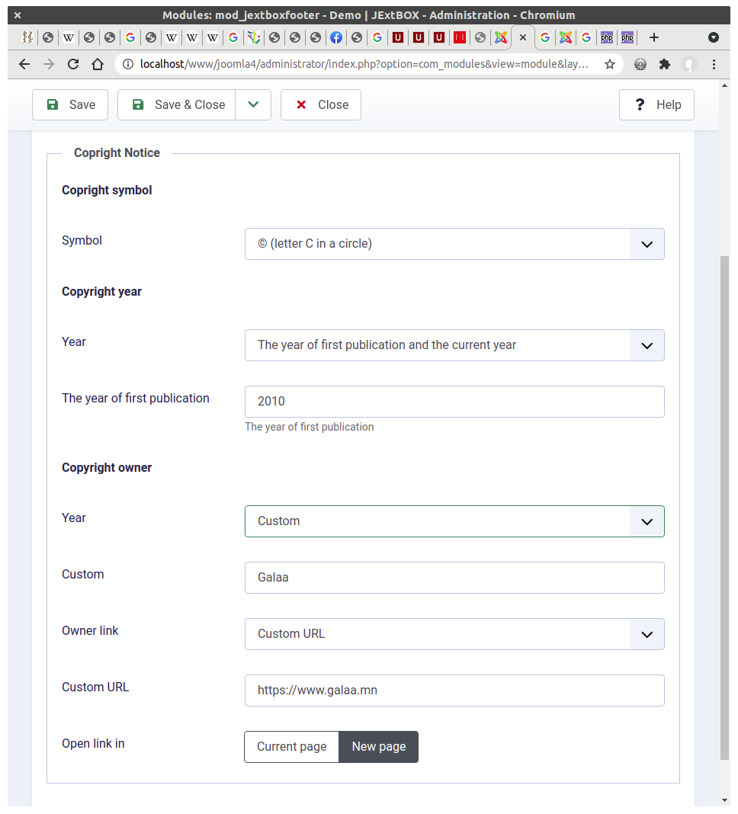Click the Save button
The height and width of the screenshot is (814, 738).
coord(70,105)
